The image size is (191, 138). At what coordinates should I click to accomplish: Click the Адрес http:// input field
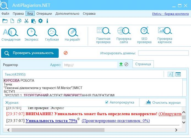tap(90, 65)
